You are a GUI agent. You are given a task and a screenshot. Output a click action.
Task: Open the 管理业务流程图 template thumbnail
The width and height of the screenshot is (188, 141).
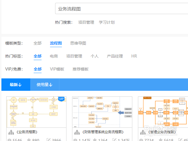pos(163,112)
